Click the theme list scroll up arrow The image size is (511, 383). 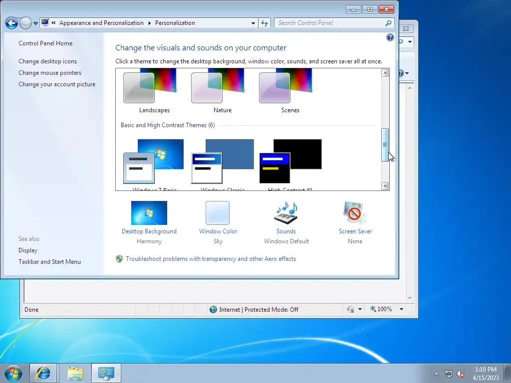coord(385,73)
